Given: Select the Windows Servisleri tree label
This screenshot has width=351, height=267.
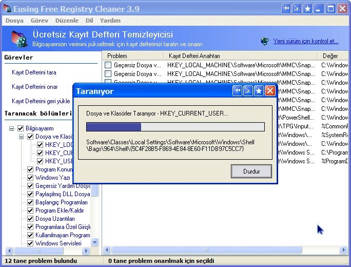Looking at the screenshot, I should tap(59, 243).
